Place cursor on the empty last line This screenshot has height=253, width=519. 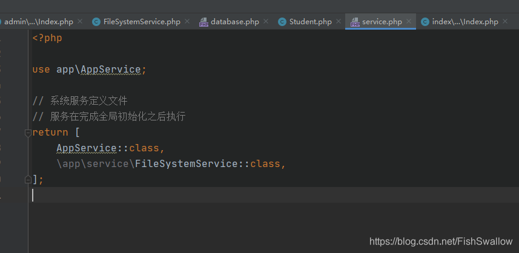click(275, 195)
